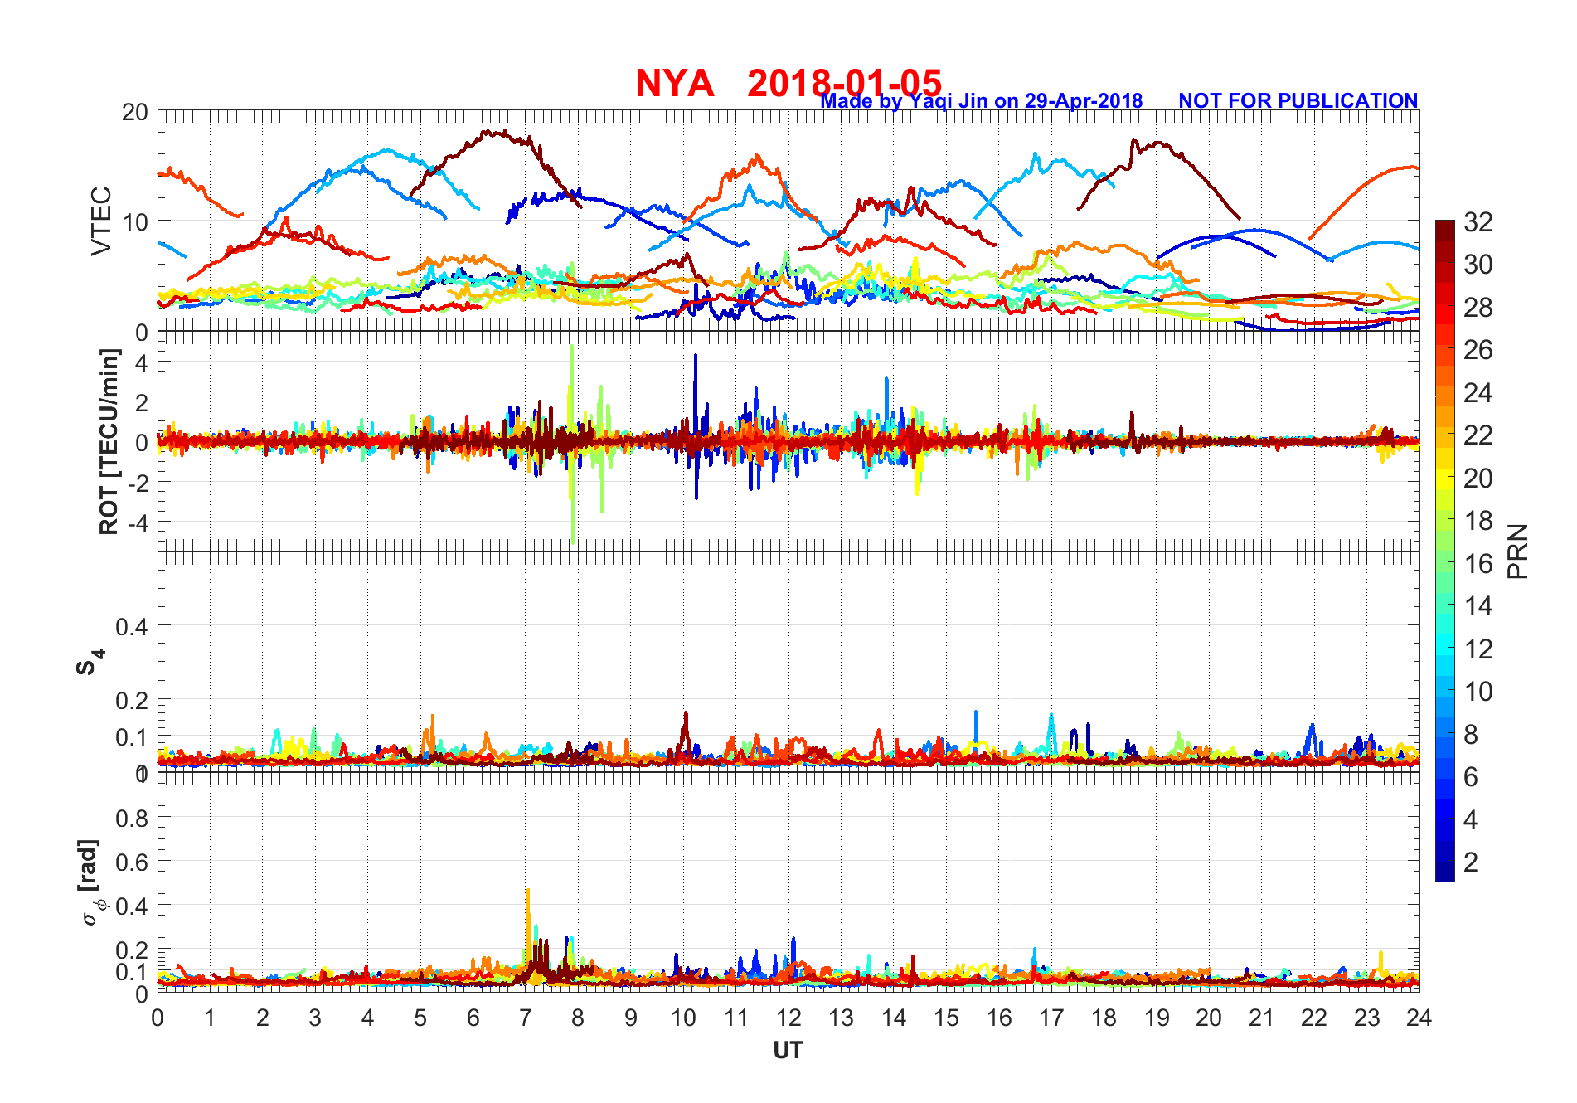Click UT axis tick label 17
This screenshot has width=1577, height=1103.
click(x=1051, y=1018)
